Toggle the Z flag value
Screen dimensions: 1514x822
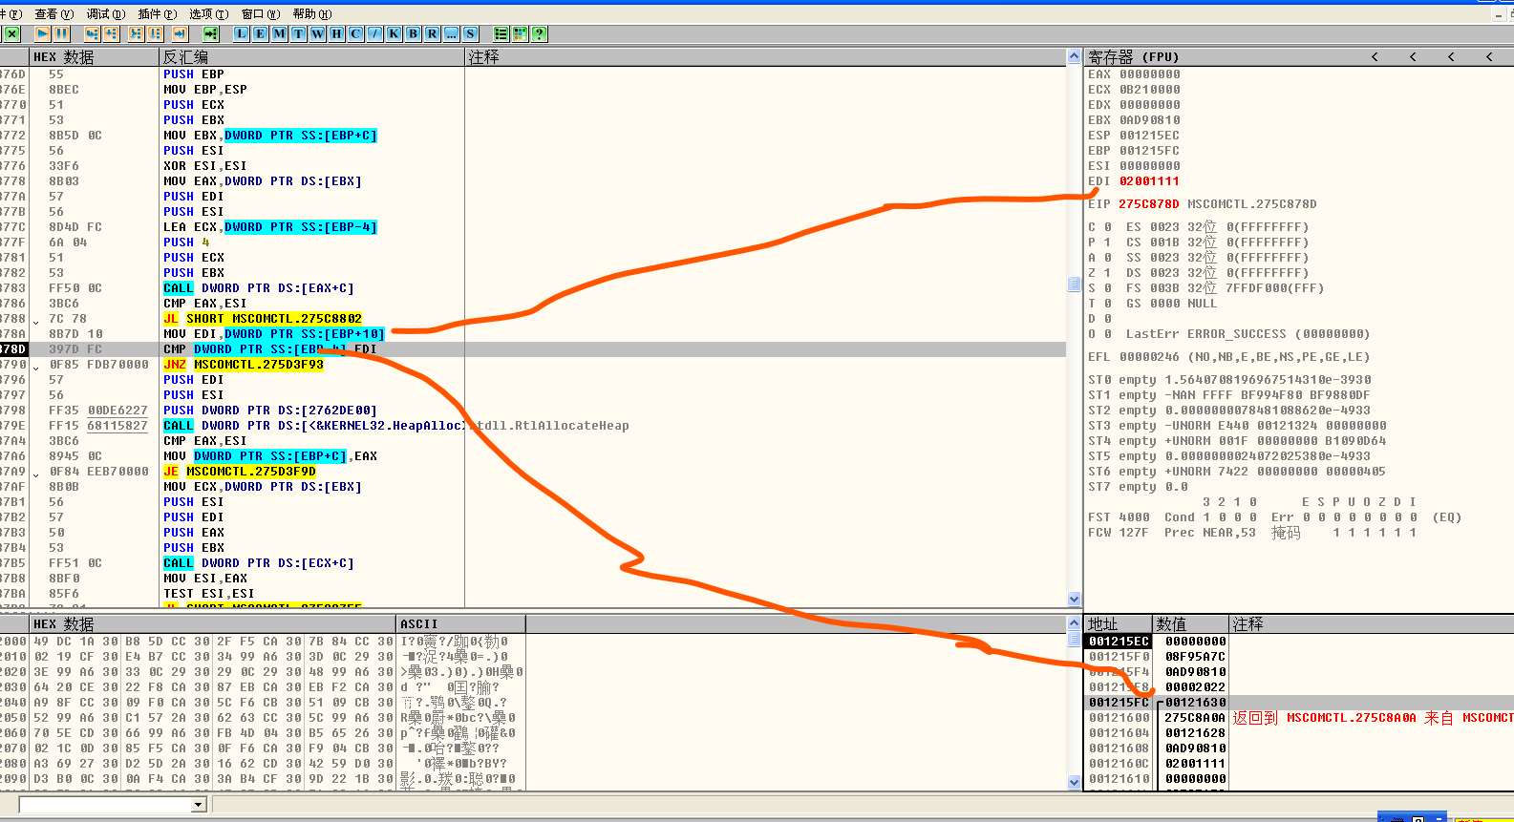point(1108,273)
